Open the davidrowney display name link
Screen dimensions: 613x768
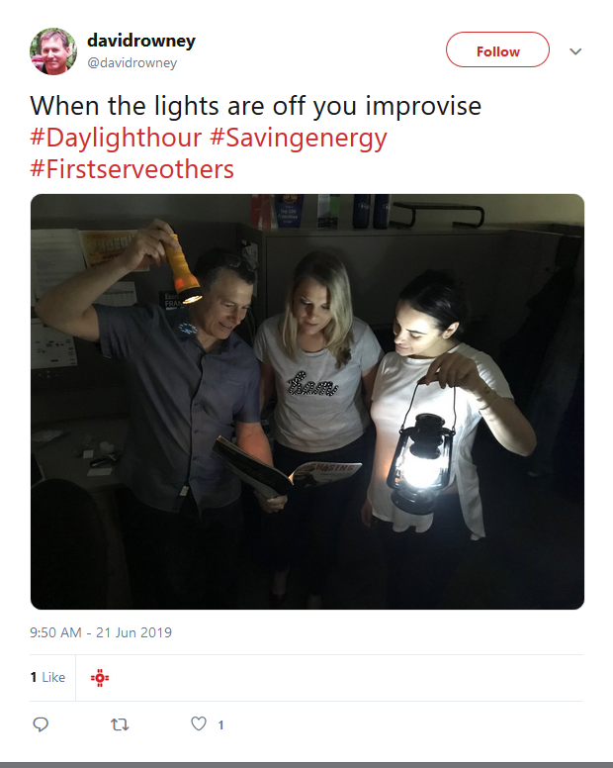pos(141,41)
